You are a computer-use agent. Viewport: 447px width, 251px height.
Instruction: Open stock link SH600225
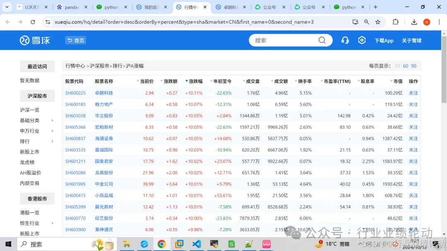point(75,93)
